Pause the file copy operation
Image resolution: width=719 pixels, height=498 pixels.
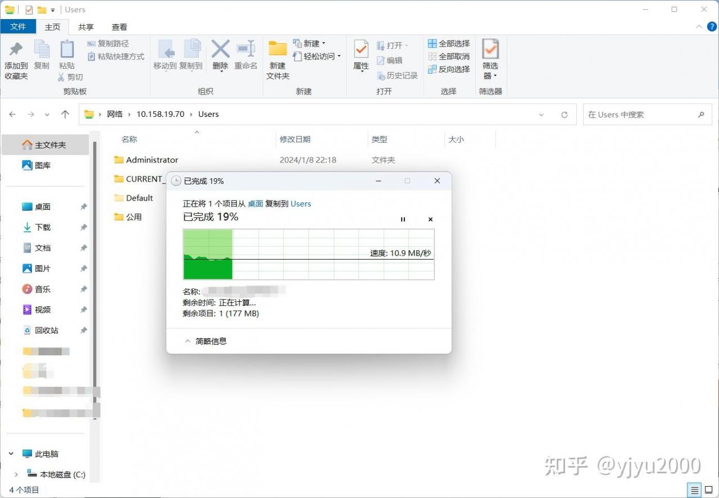point(403,219)
